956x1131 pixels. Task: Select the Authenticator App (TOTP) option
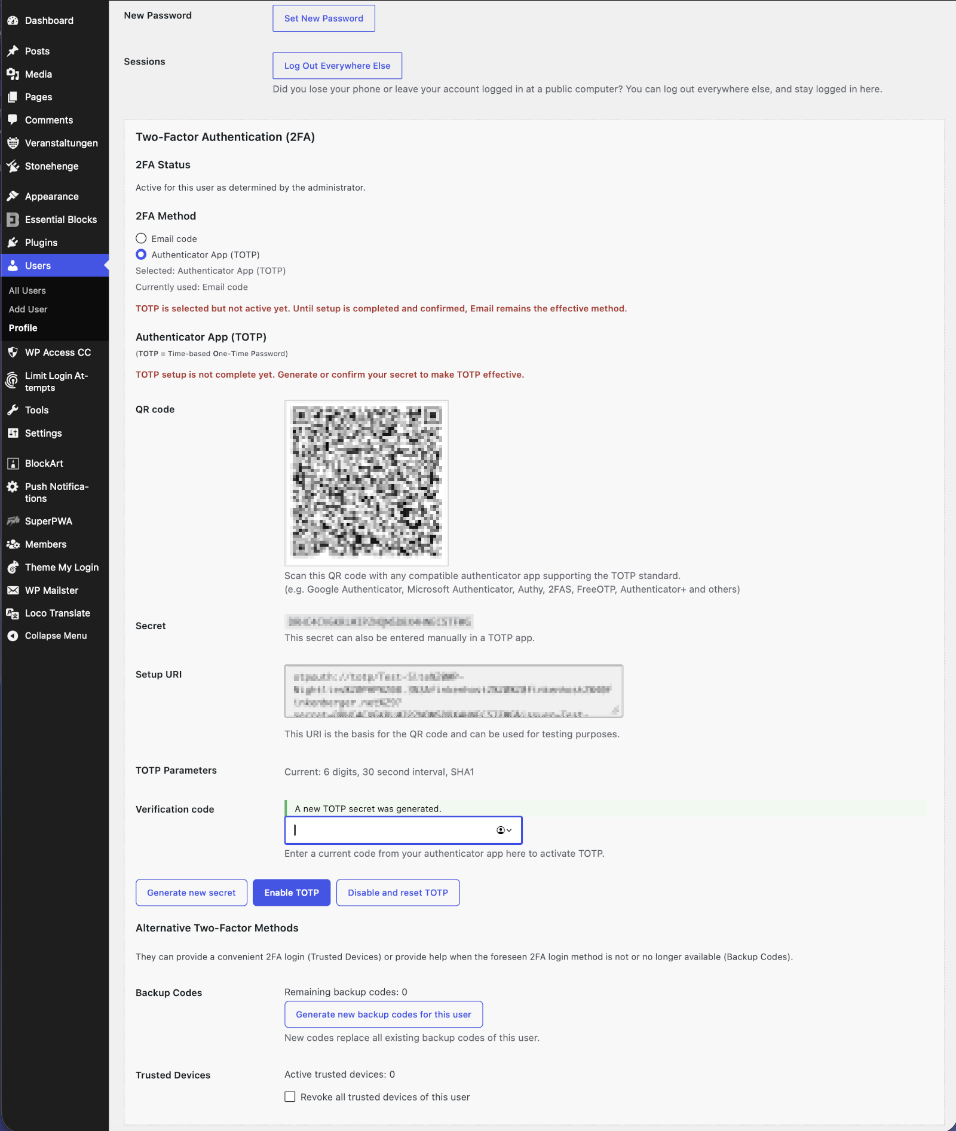(x=141, y=254)
